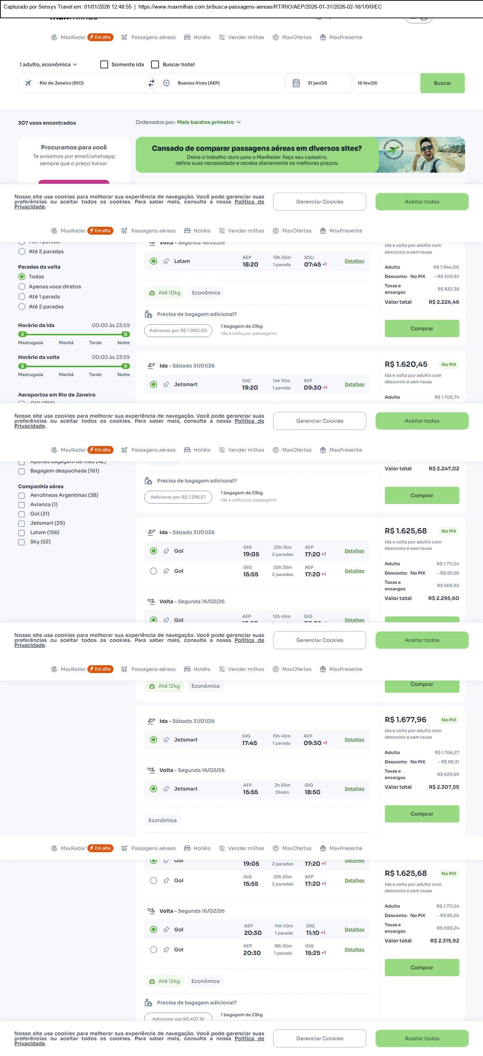Image resolution: width=483 pixels, height=1056 pixels.
Task: Open the Rio de Janeiro (RIO) origin field
Action: [x=86, y=83]
